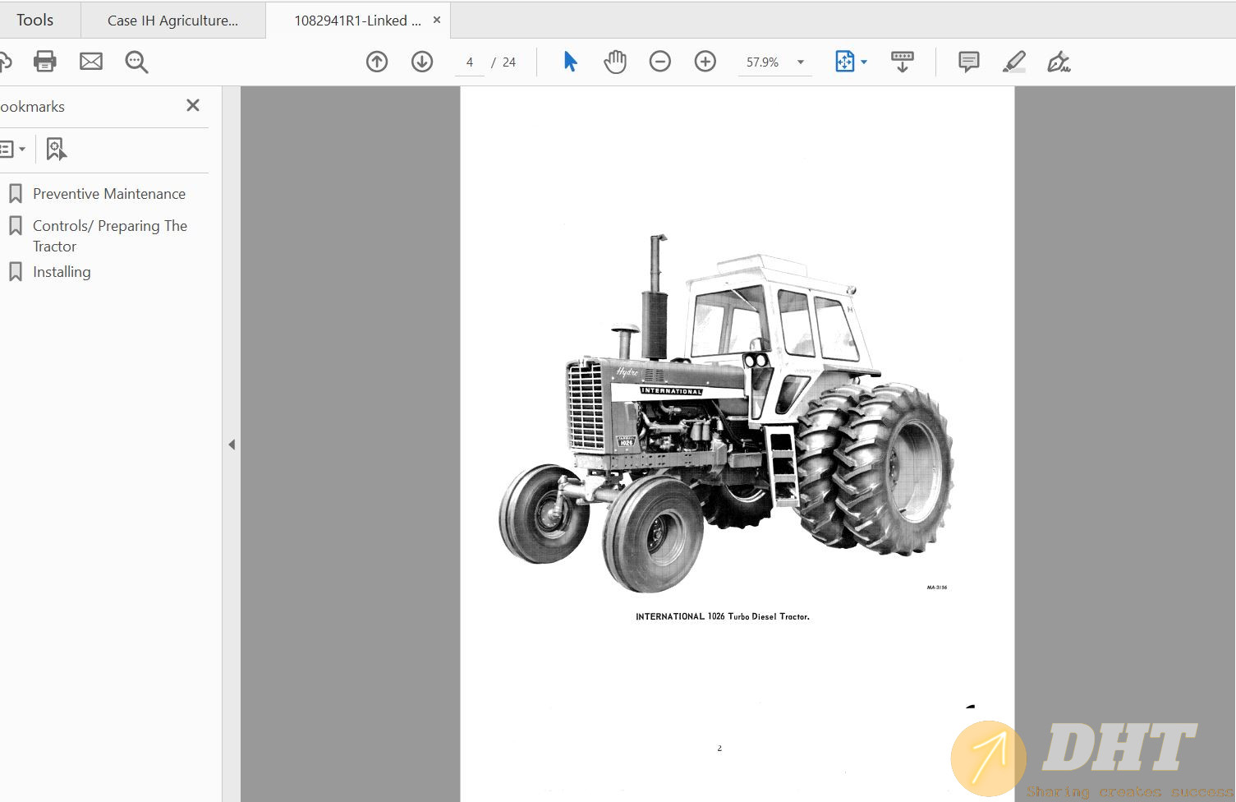Viewport: 1236px width, 802px height.
Task: Add a sticky note comment
Action: (969, 62)
